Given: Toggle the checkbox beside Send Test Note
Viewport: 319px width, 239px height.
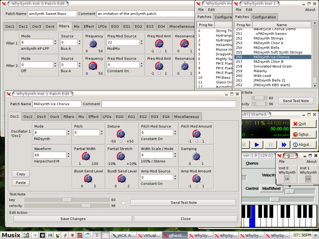Looking at the screenshot, I should [x=124, y=203].
